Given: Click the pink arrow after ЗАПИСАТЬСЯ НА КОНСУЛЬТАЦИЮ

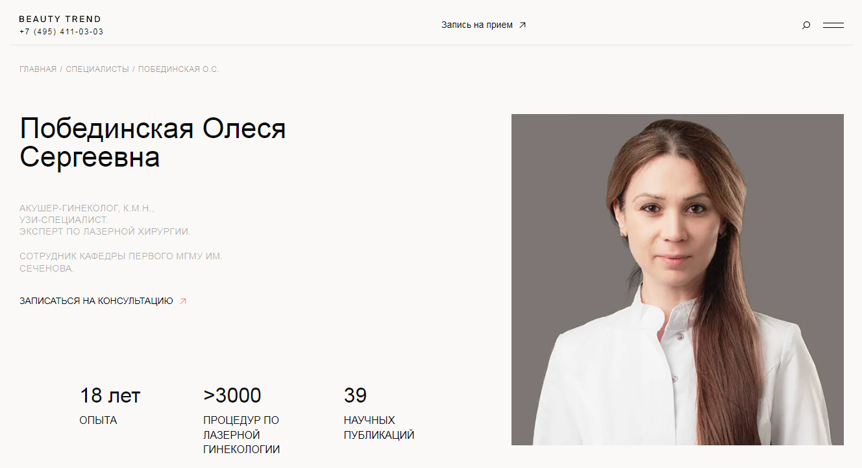Looking at the screenshot, I should 183,301.
